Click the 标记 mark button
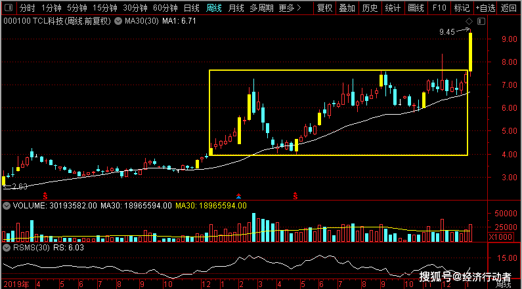522x289 pixels. pyautogui.click(x=462, y=8)
